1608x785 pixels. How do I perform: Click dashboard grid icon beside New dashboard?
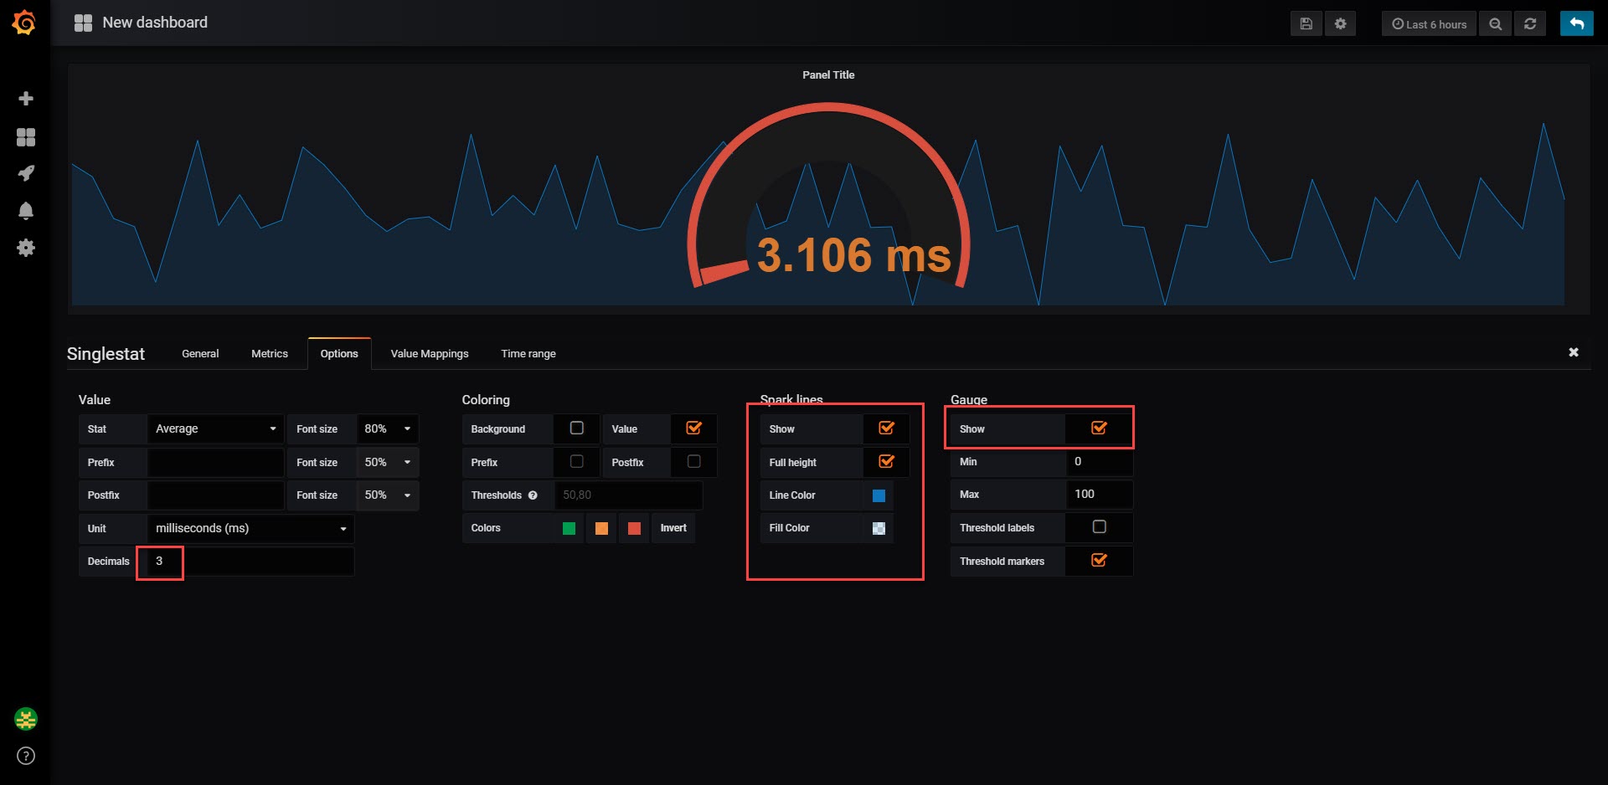click(83, 23)
